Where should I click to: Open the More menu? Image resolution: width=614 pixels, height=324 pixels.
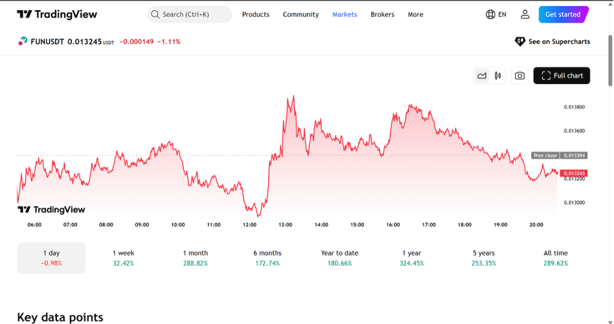(x=416, y=14)
